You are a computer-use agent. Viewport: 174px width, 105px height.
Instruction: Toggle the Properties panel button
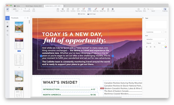click(x=165, y=10)
